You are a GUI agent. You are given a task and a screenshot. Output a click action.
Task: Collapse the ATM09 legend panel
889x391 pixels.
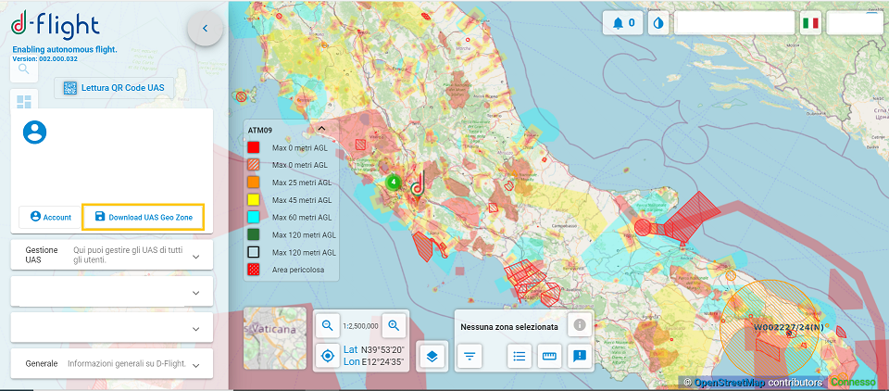click(x=321, y=129)
